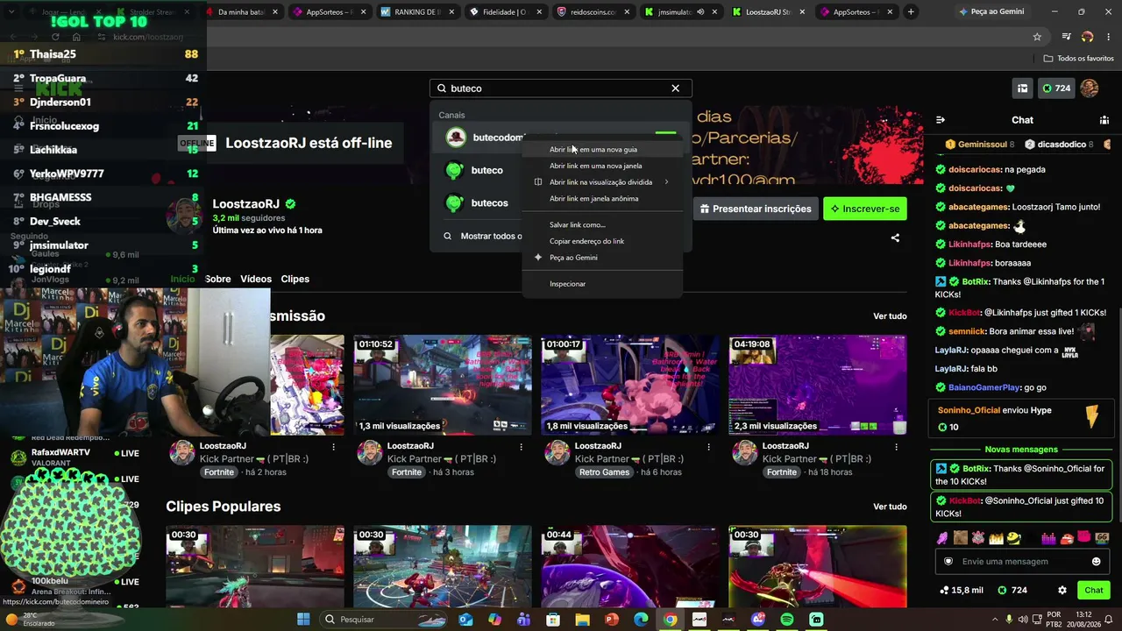
Task: Open the 01:00:17 video thumbnail
Action: tap(630, 385)
